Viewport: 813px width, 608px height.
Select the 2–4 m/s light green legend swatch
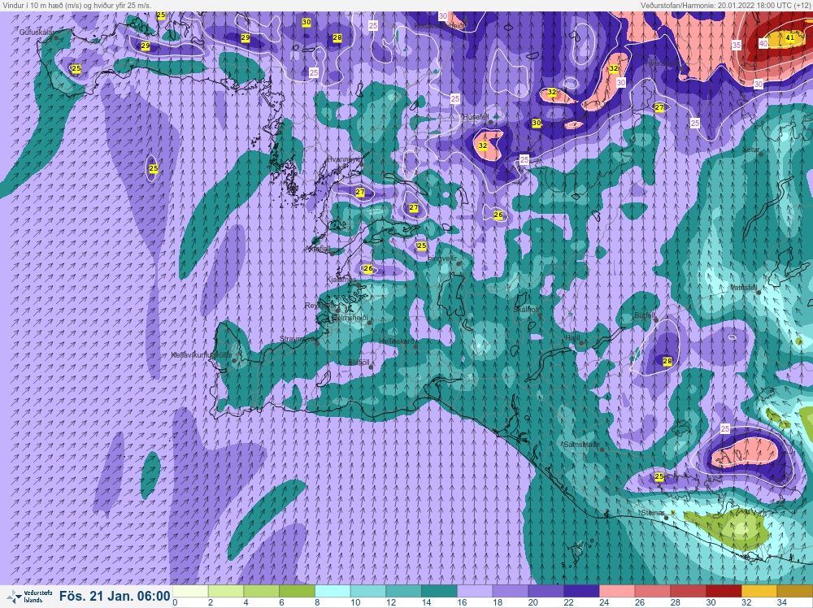click(225, 592)
